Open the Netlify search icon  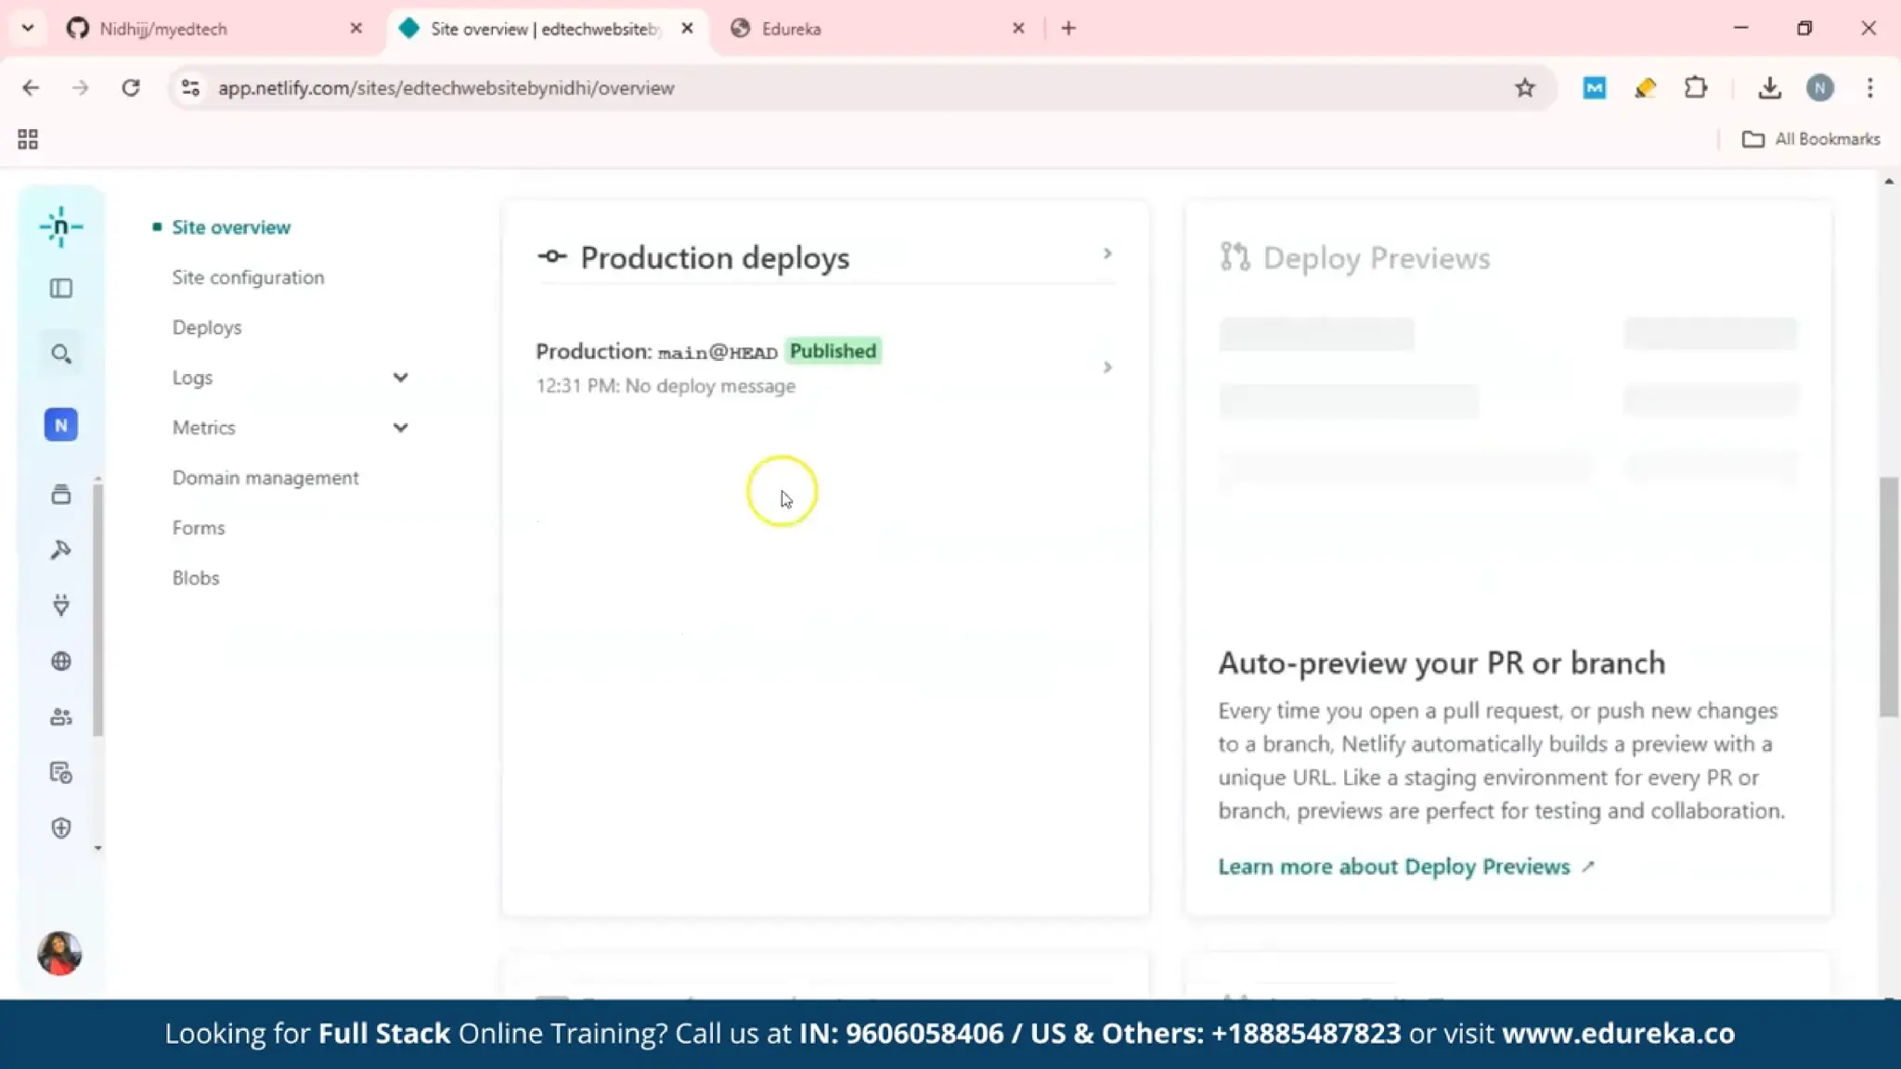[x=61, y=354]
